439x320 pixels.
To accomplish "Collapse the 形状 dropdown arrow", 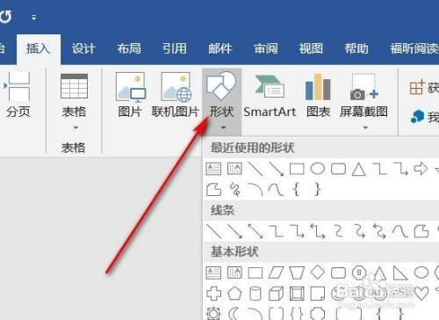I will pos(224,127).
